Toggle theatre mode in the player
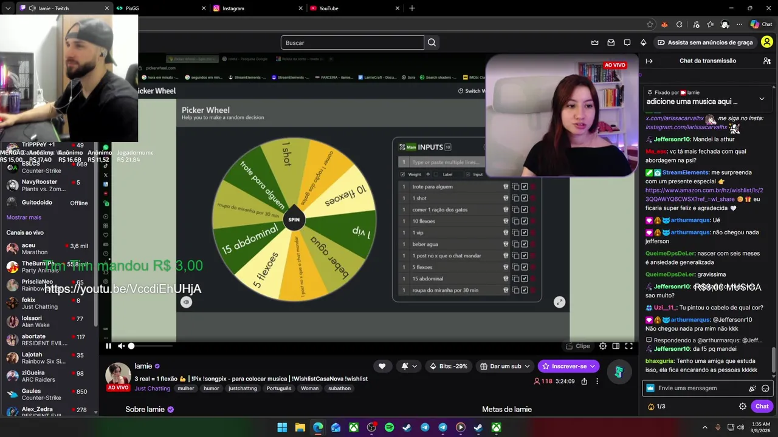This screenshot has width=778, height=437. 616,346
